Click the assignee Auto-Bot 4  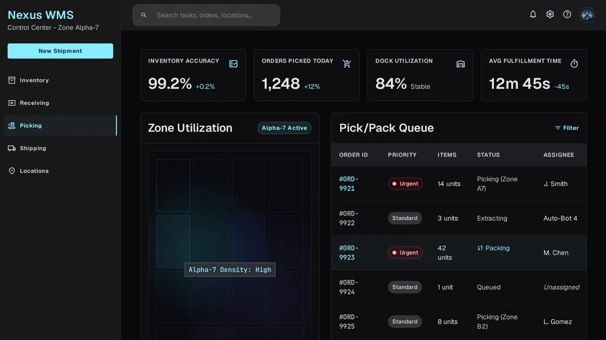pyautogui.click(x=561, y=218)
